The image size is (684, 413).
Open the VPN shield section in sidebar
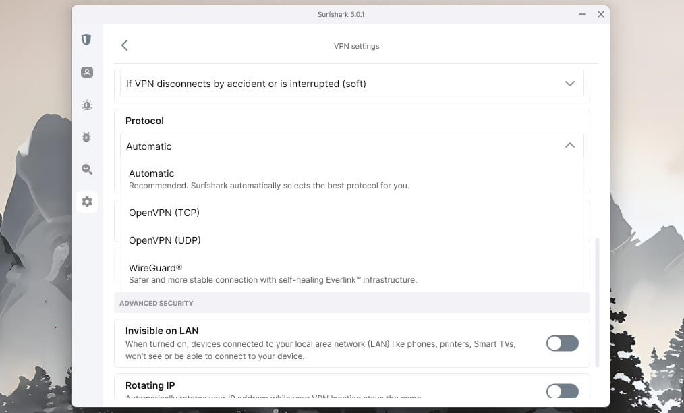pyautogui.click(x=86, y=40)
